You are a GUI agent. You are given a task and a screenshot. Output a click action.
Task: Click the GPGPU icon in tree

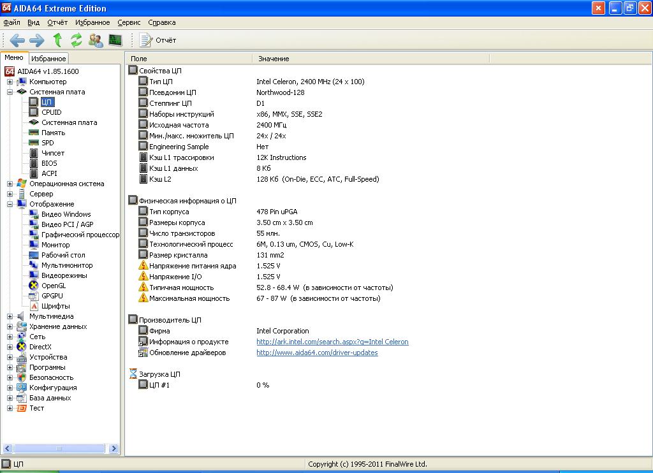[34, 296]
